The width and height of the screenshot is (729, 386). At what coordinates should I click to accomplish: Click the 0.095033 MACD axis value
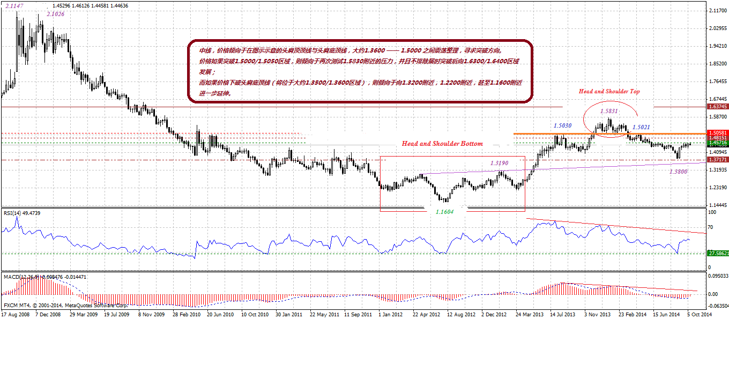tap(718, 277)
